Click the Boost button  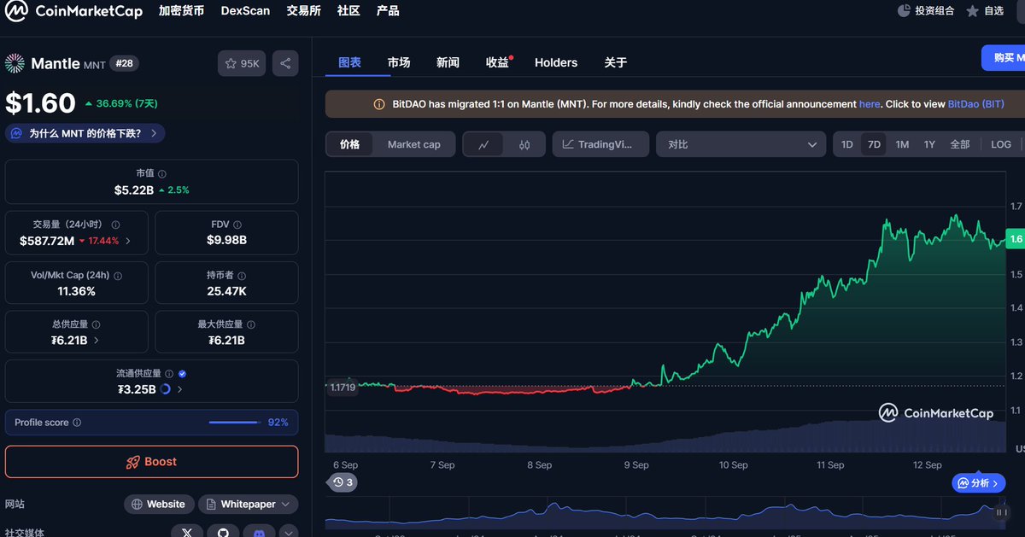coord(152,462)
